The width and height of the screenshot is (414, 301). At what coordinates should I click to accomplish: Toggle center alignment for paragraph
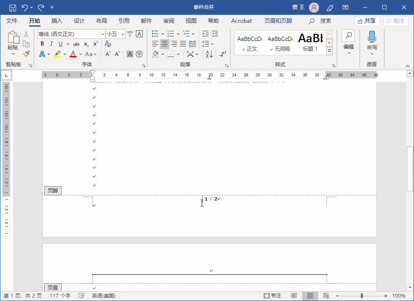point(165,44)
